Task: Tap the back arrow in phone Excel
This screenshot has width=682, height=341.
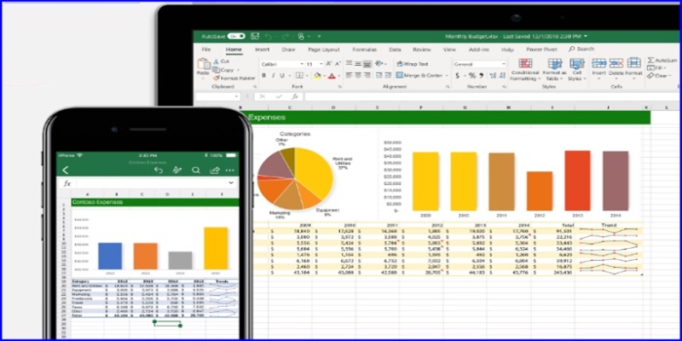Action: pos(66,170)
